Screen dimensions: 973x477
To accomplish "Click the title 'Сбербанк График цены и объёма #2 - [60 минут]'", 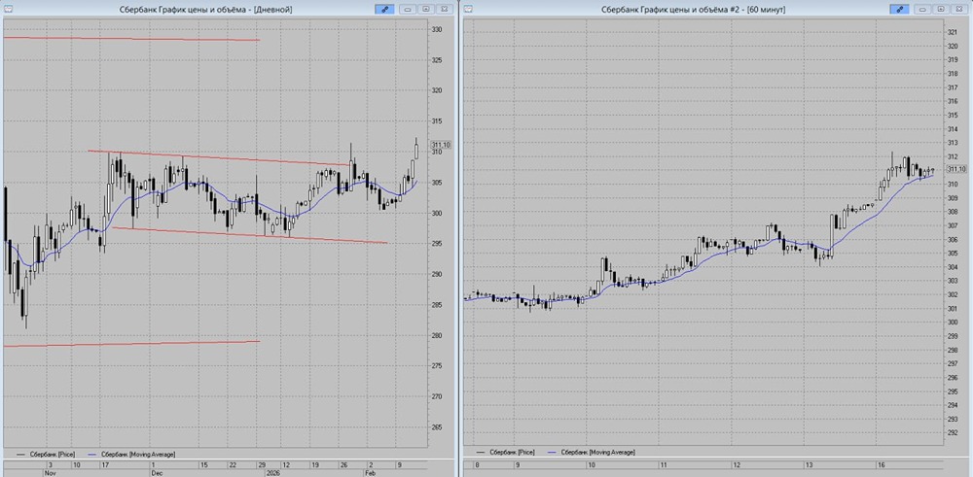I will pyautogui.click(x=693, y=10).
